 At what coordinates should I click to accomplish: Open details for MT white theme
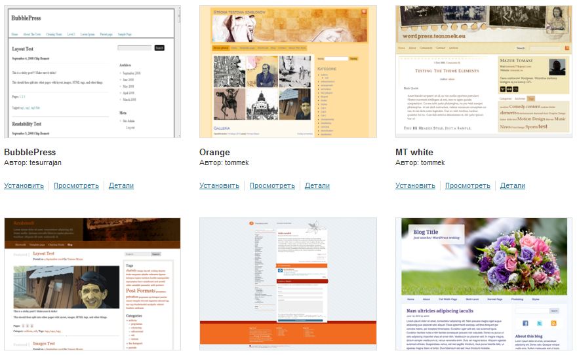(513, 185)
